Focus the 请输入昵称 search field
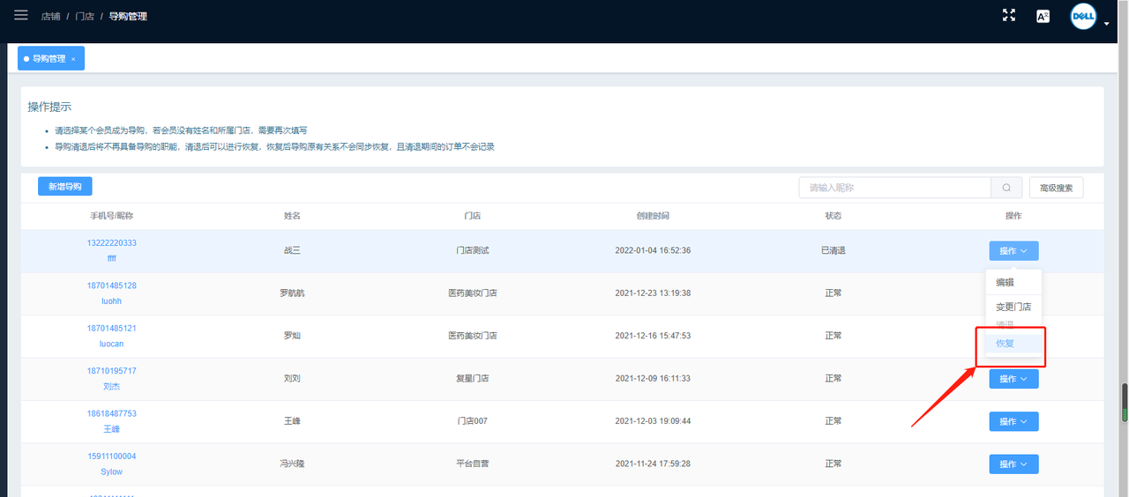 pos(894,188)
